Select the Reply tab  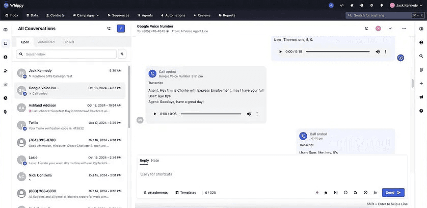tap(144, 161)
